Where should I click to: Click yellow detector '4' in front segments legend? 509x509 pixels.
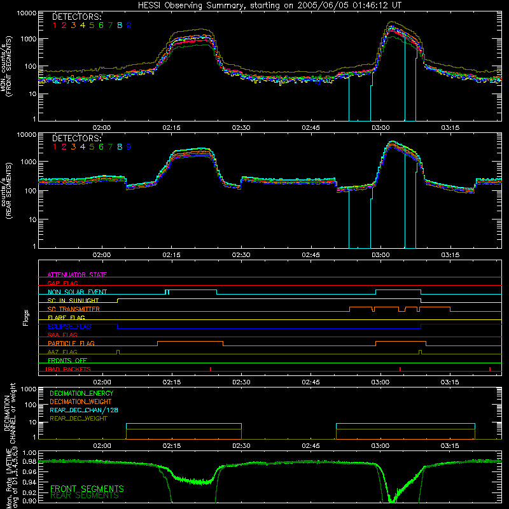(83, 25)
